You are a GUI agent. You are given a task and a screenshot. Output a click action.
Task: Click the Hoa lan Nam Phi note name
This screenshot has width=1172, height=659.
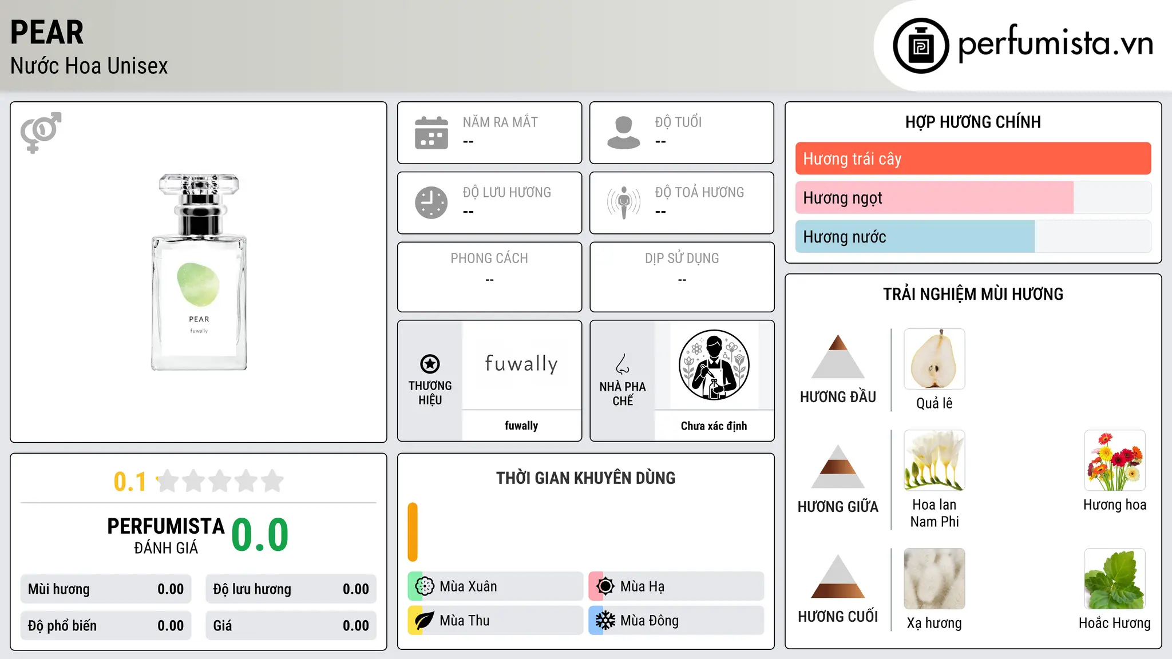935,513
